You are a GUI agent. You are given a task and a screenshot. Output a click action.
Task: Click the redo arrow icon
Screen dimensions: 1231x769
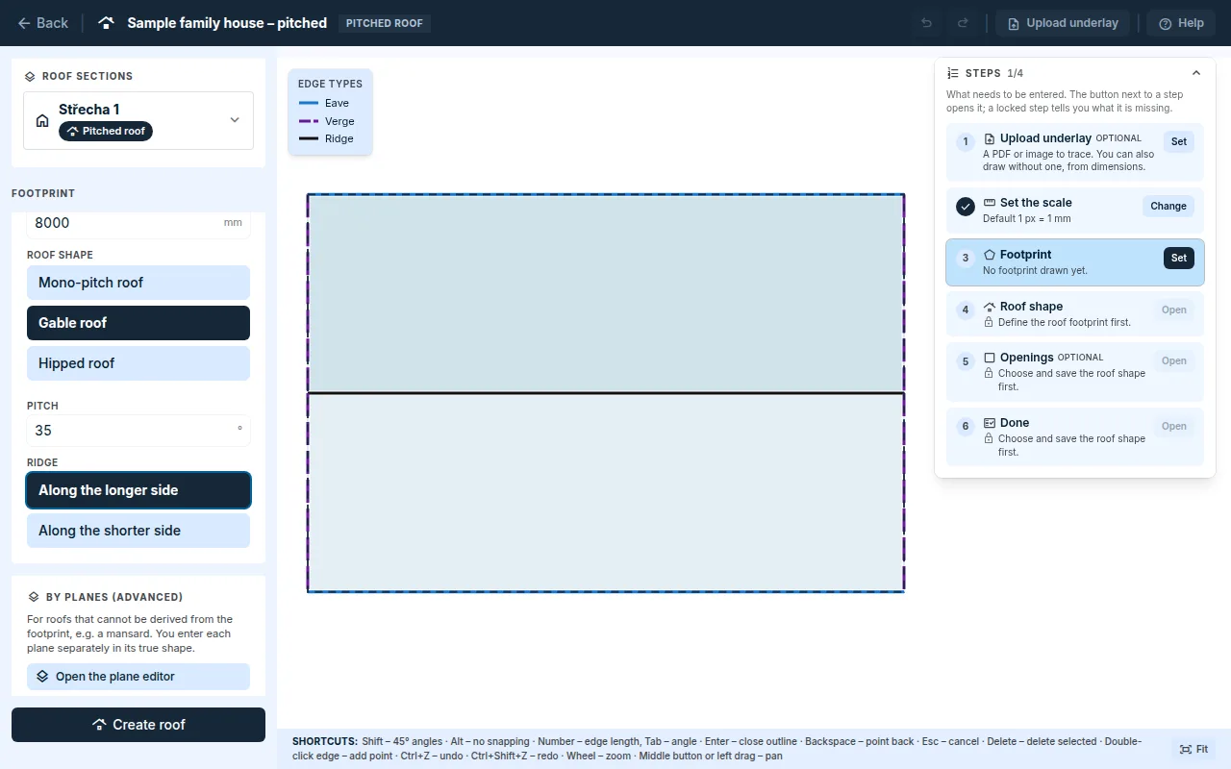[x=963, y=23]
